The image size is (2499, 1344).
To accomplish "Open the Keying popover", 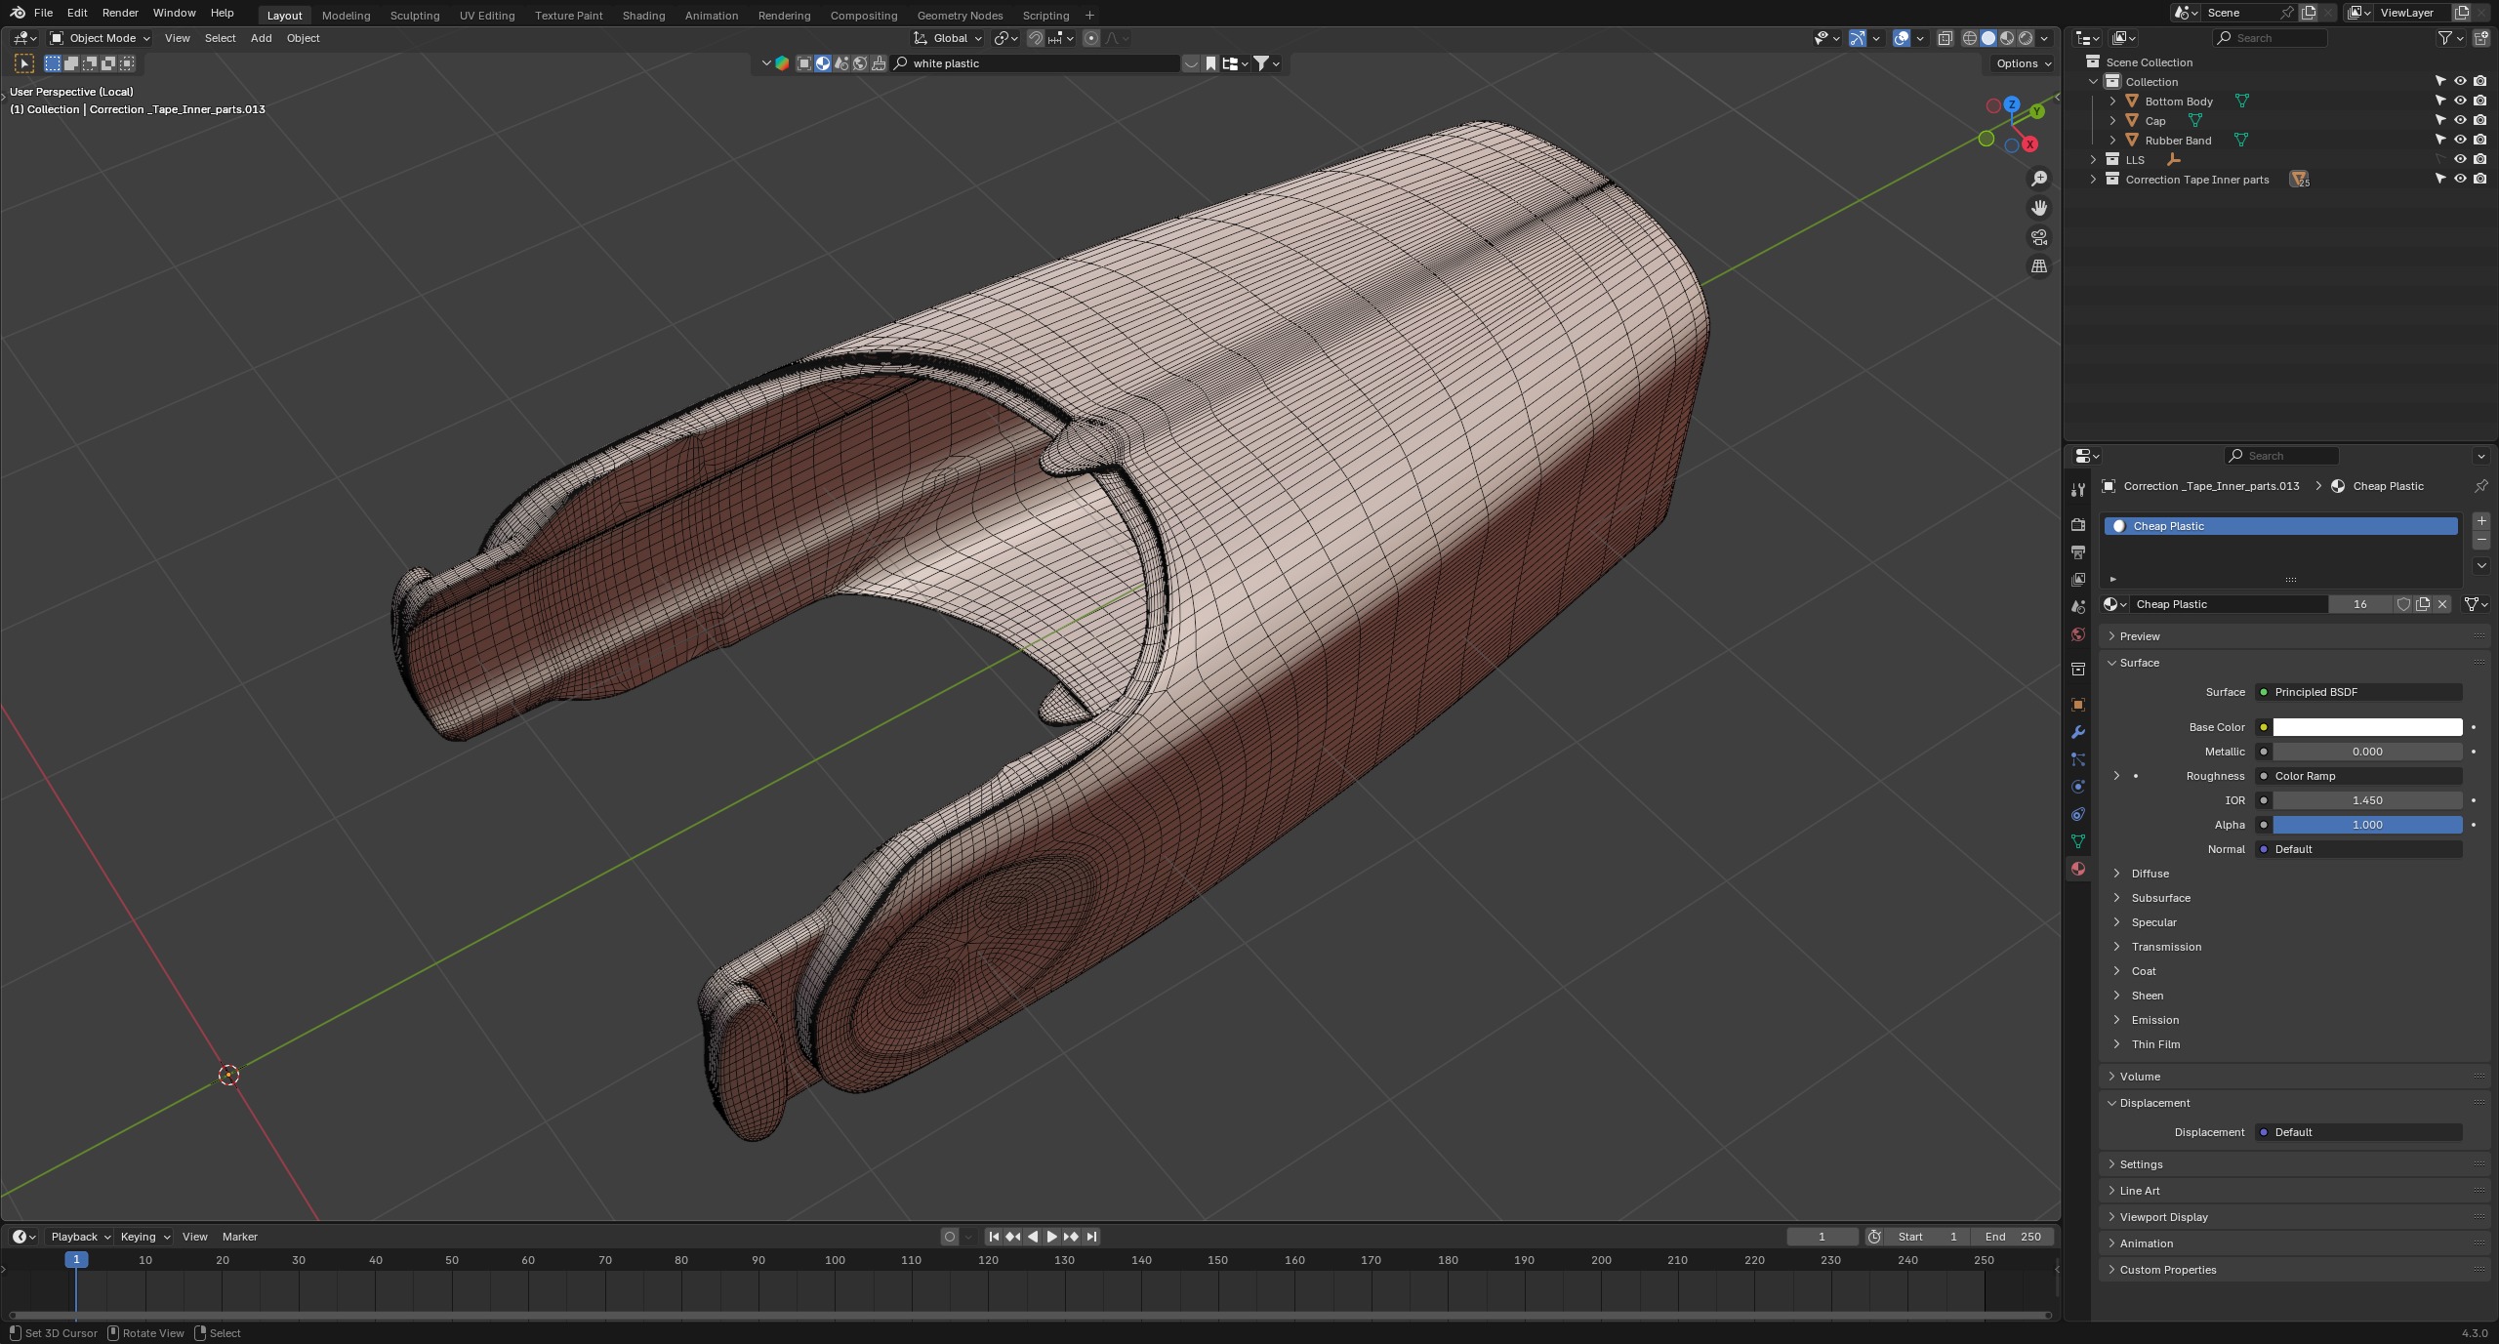I will [144, 1237].
